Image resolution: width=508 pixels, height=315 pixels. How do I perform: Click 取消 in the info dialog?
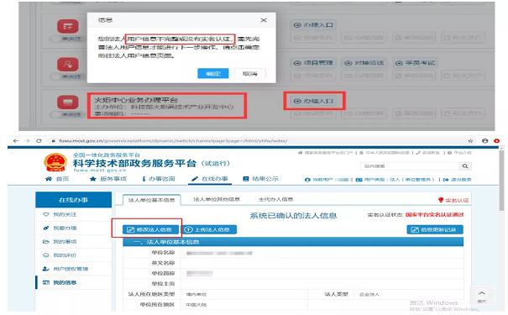249,74
